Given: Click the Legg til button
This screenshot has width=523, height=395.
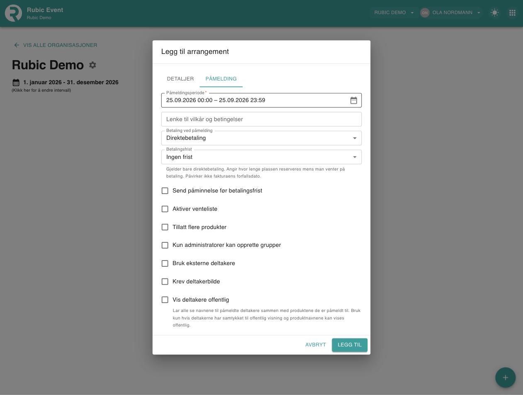Looking at the screenshot, I should point(350,345).
